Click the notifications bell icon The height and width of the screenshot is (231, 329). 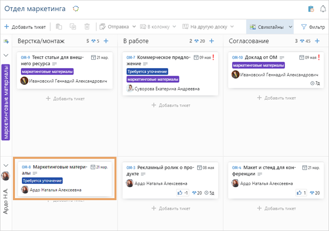323,9
